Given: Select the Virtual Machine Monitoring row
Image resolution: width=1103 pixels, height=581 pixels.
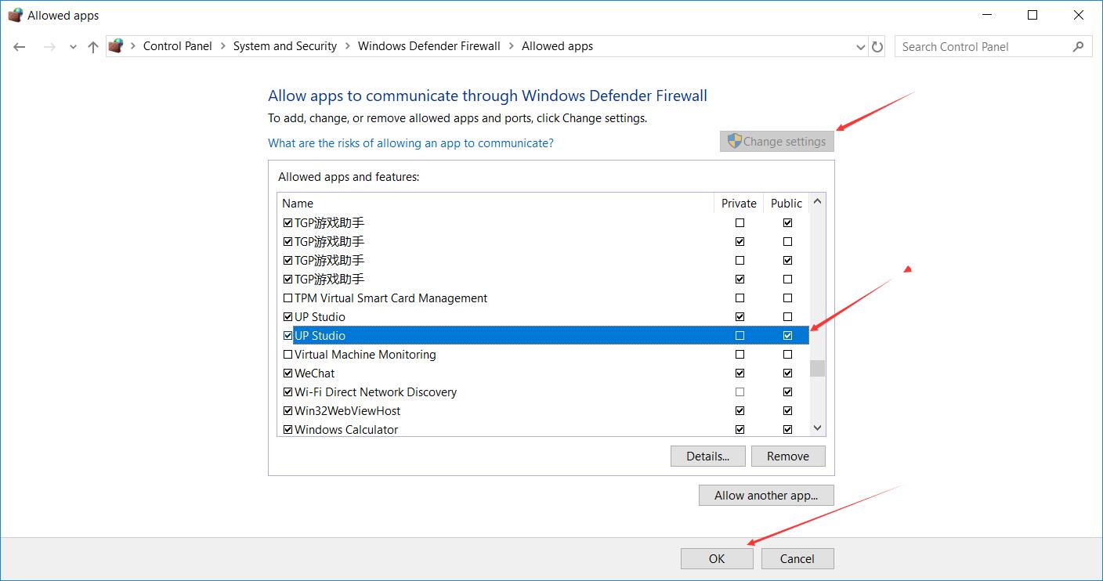Looking at the screenshot, I should [x=543, y=355].
